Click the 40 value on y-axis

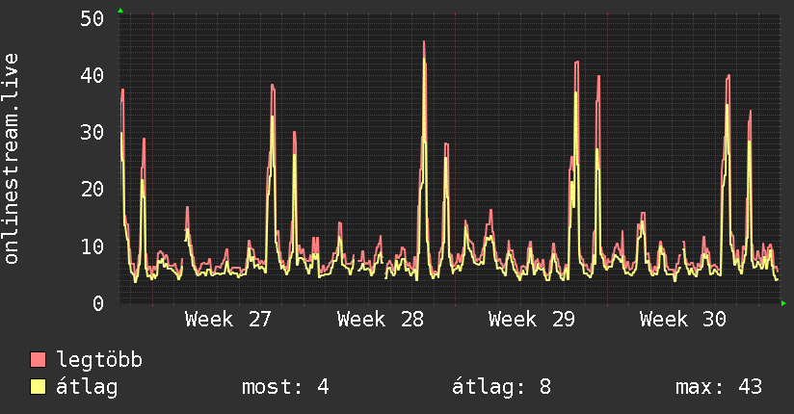(92, 75)
